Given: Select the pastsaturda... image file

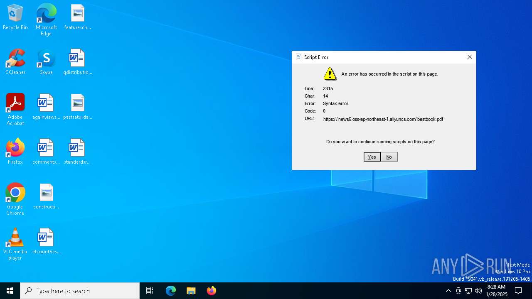Looking at the screenshot, I should click(x=77, y=107).
